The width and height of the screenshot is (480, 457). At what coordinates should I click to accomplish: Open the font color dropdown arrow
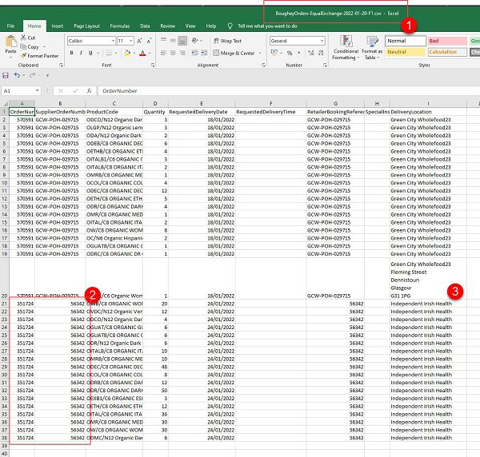click(x=150, y=54)
